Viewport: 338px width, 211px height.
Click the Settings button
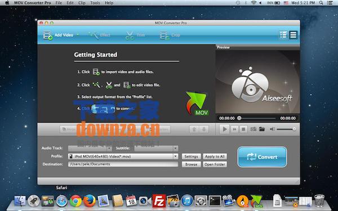click(191, 156)
